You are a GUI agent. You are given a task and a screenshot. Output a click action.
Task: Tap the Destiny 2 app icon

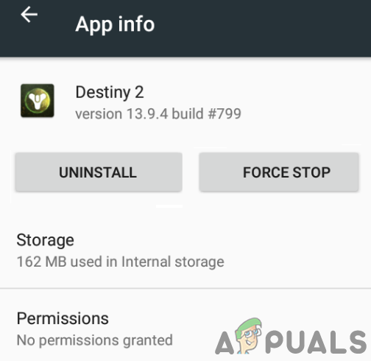click(38, 100)
